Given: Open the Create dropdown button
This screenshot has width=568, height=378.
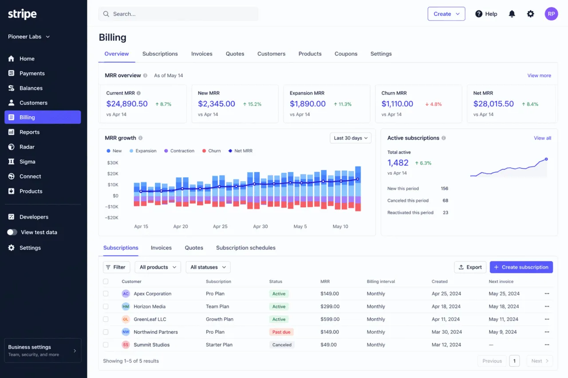Looking at the screenshot, I should (446, 14).
